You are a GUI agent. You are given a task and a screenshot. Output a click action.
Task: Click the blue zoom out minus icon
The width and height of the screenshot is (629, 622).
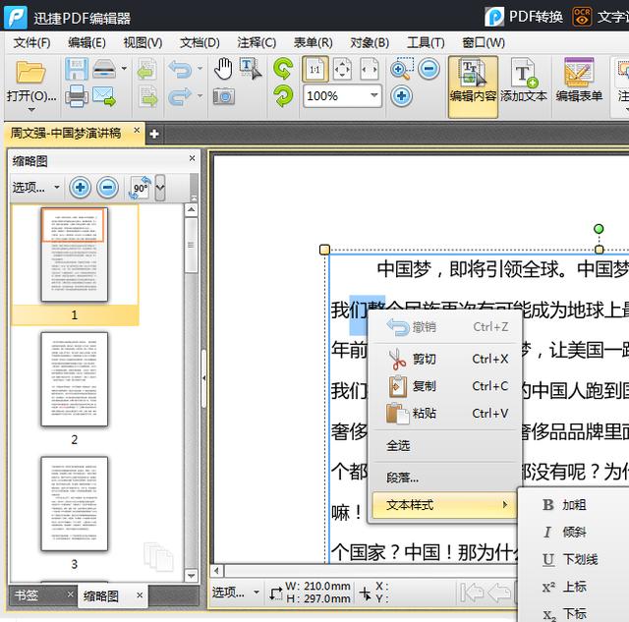click(x=429, y=69)
